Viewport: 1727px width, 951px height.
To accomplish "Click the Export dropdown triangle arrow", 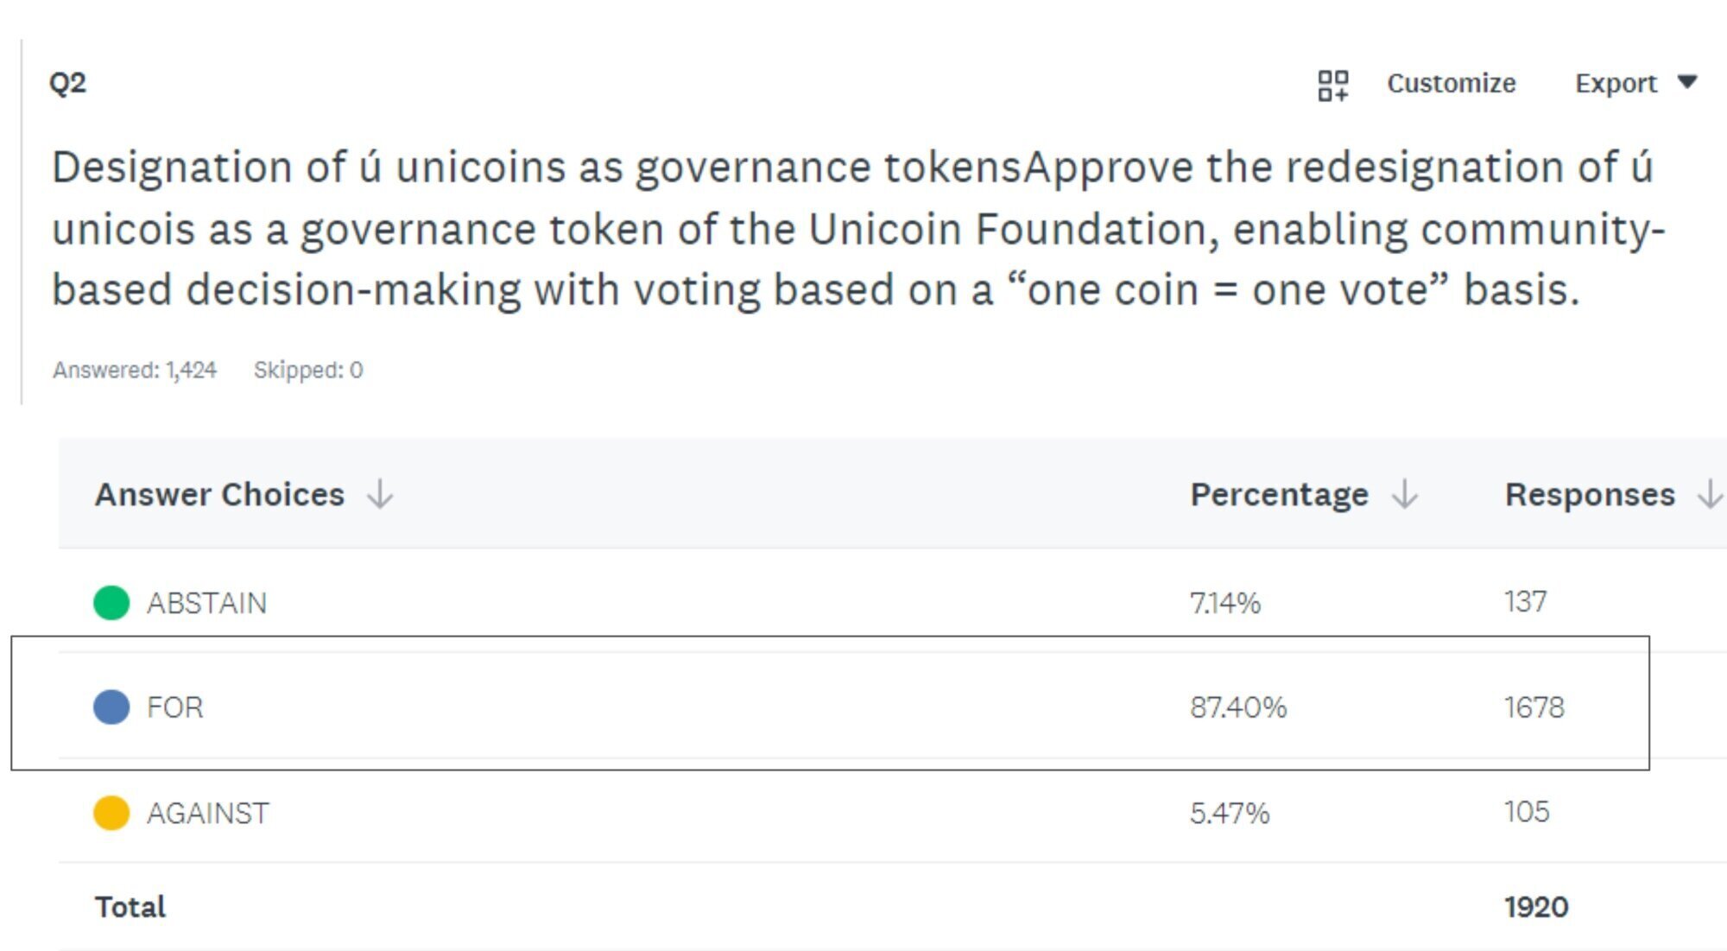I will click(x=1687, y=82).
